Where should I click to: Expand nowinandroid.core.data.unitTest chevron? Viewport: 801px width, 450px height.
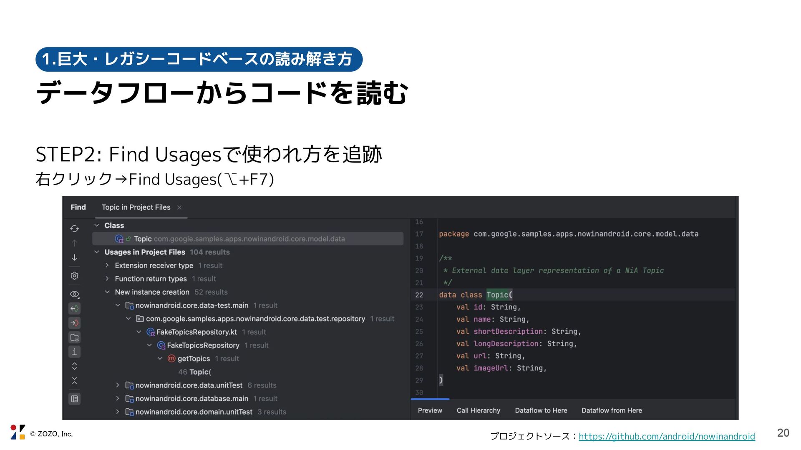(x=118, y=385)
